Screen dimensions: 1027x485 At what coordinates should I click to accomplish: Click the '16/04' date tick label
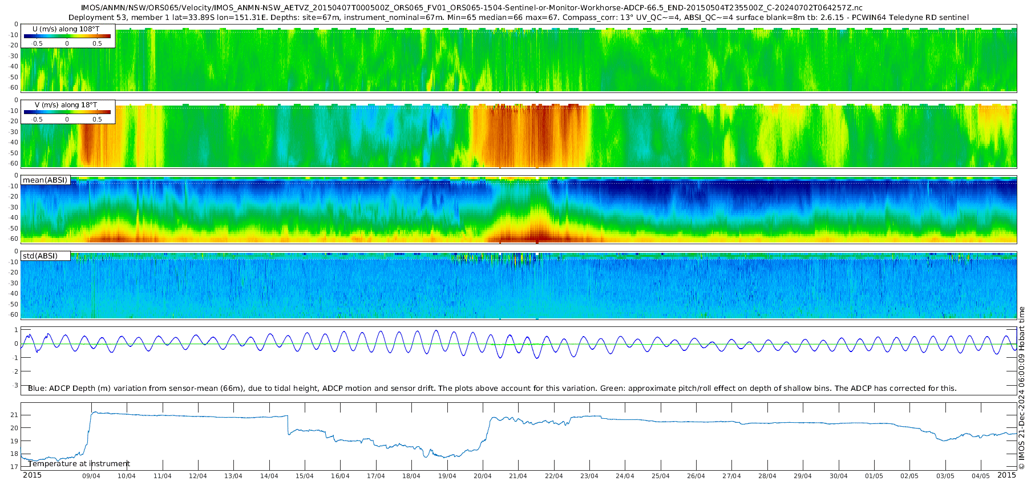coord(340,476)
